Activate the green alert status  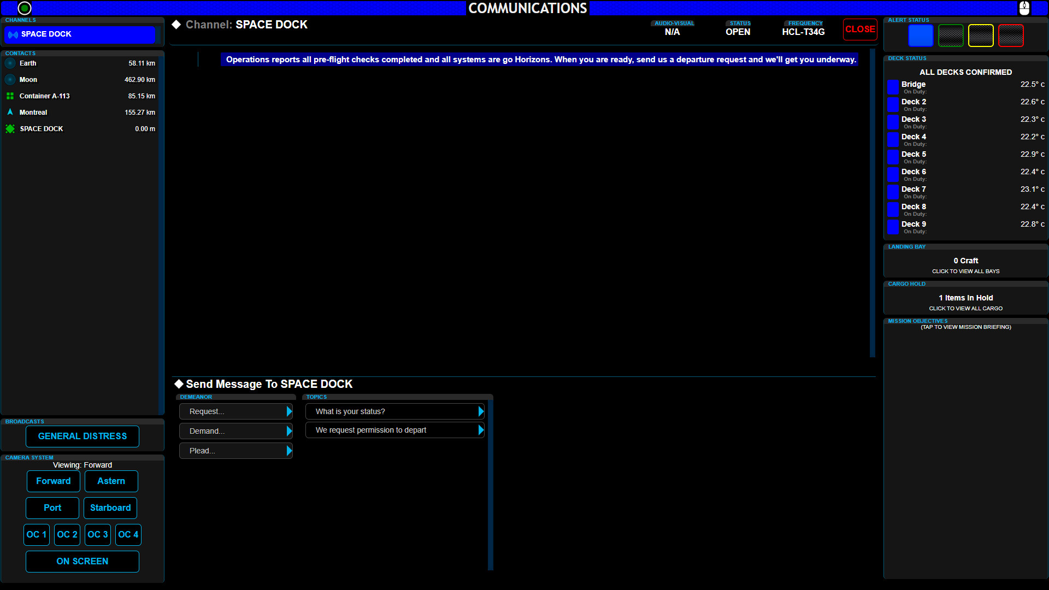tap(951, 35)
